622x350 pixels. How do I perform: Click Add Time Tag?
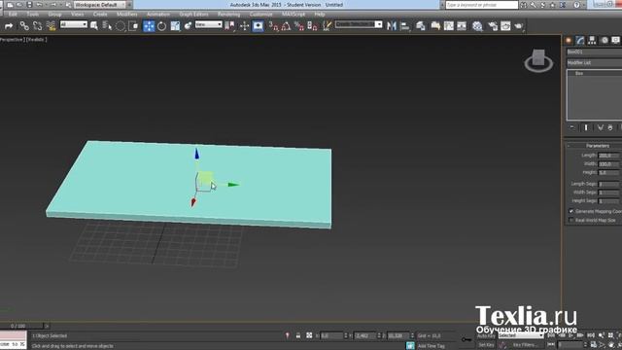pyautogui.click(x=432, y=346)
